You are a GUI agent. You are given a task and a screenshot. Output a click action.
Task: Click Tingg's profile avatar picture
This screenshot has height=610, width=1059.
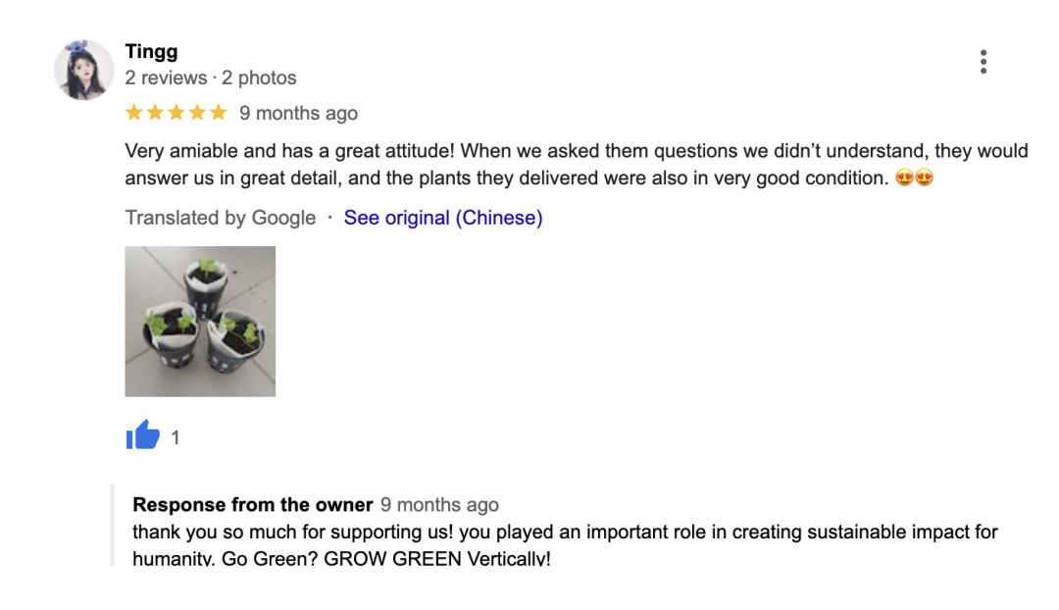coord(84,71)
